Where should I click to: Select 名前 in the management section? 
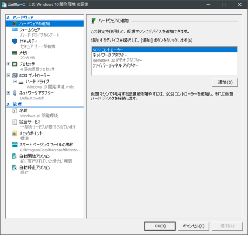(23, 111)
